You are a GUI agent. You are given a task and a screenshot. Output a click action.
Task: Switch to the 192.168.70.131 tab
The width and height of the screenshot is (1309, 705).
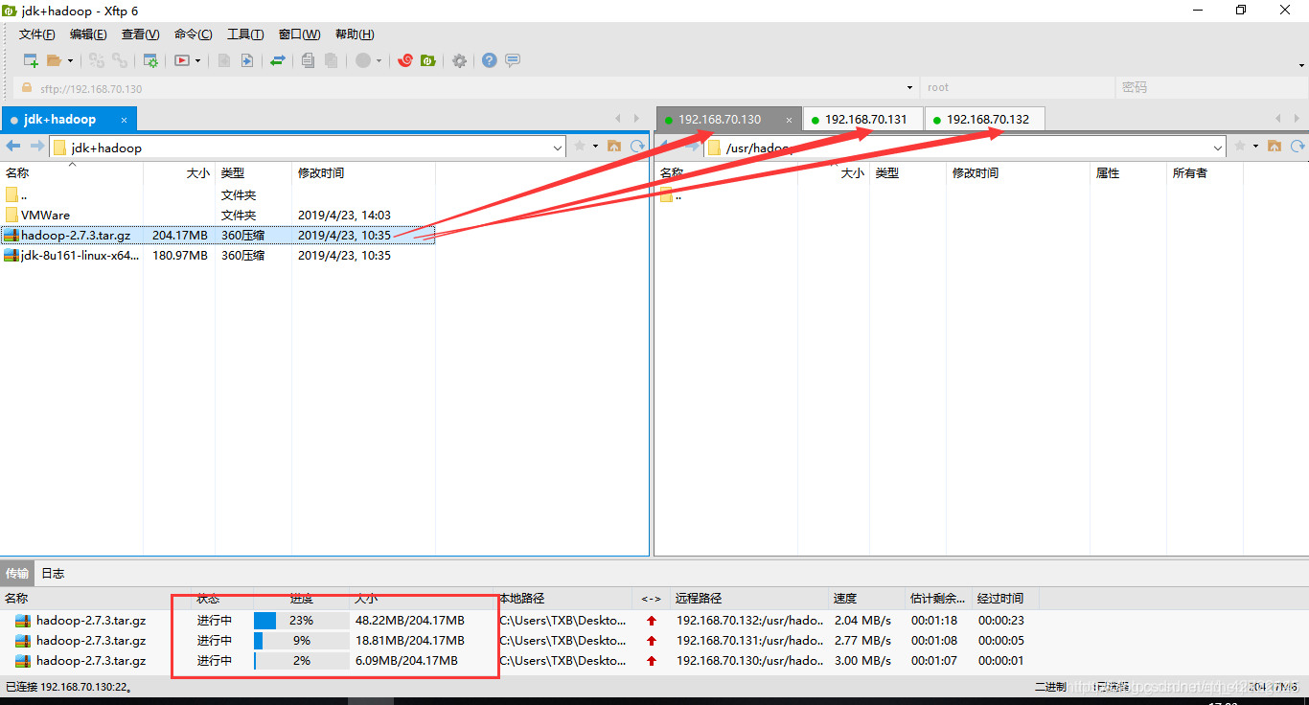[865, 120]
